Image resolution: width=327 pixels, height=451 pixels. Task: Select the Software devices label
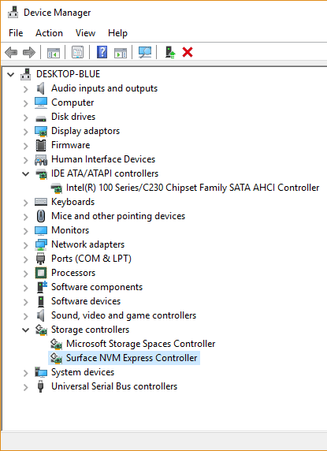86,301
